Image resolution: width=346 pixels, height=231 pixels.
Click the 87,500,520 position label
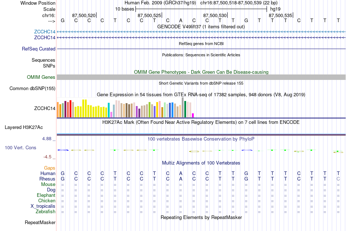(x=84, y=15)
